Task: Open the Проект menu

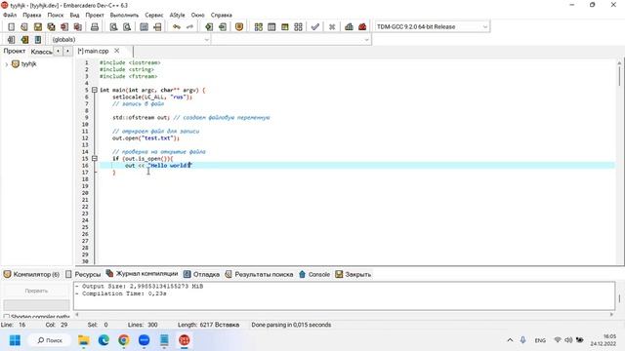Action: [x=95, y=15]
